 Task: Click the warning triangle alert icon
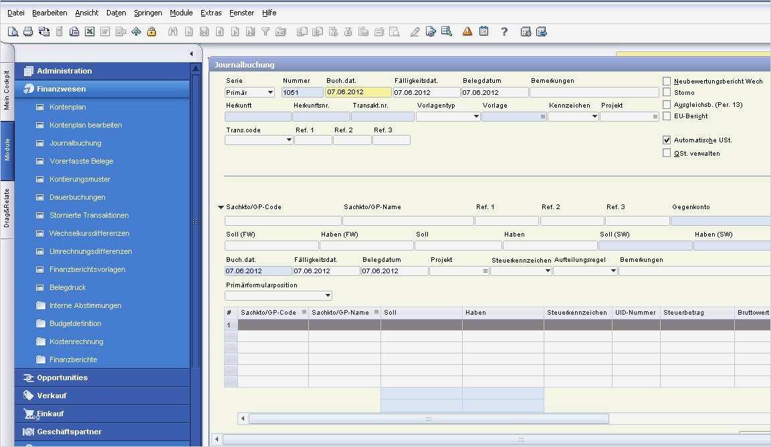pyautogui.click(x=467, y=31)
